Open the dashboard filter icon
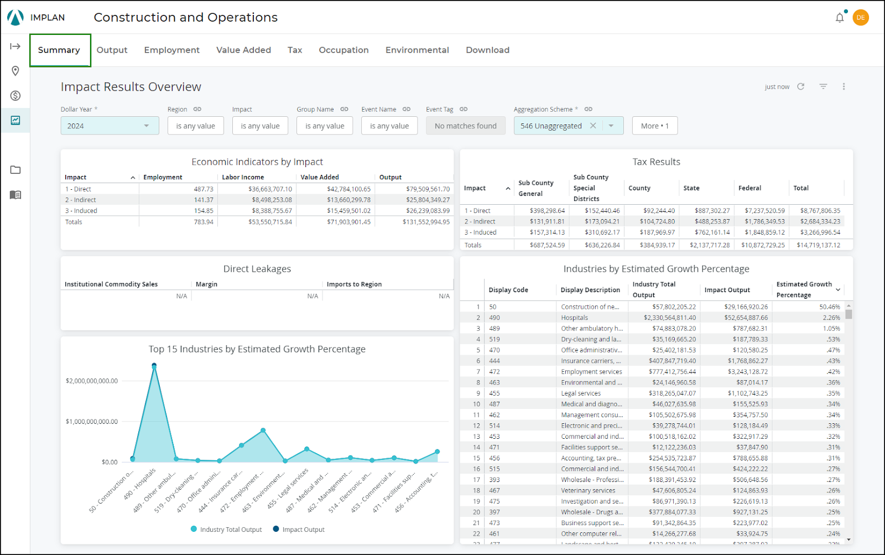The width and height of the screenshot is (885, 555). point(823,86)
